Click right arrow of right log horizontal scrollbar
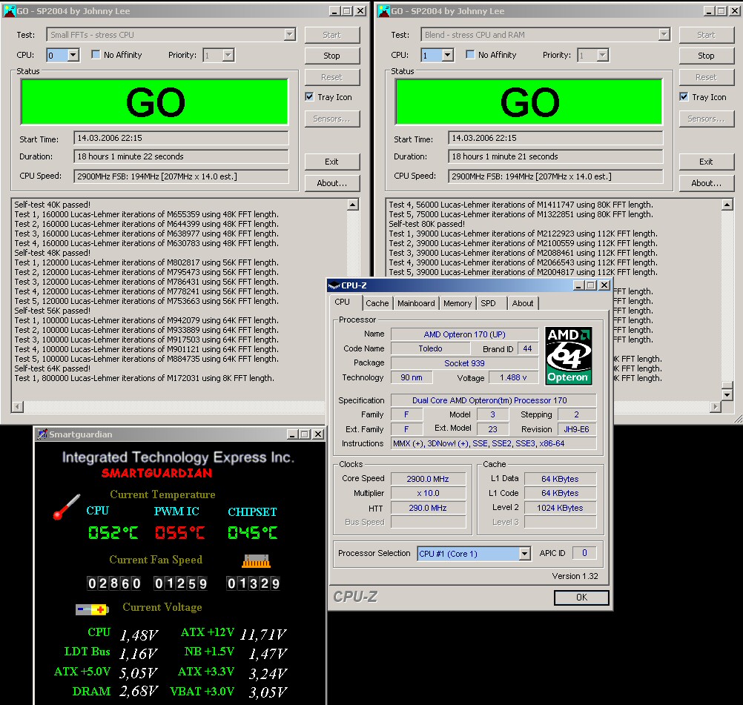This screenshot has height=705, width=743. [715, 406]
